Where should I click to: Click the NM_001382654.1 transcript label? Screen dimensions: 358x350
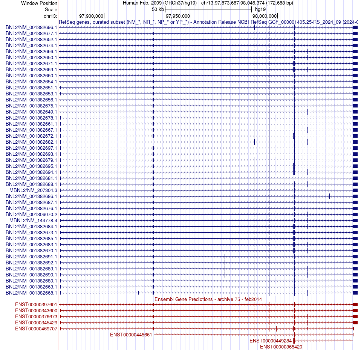(x=31, y=82)
